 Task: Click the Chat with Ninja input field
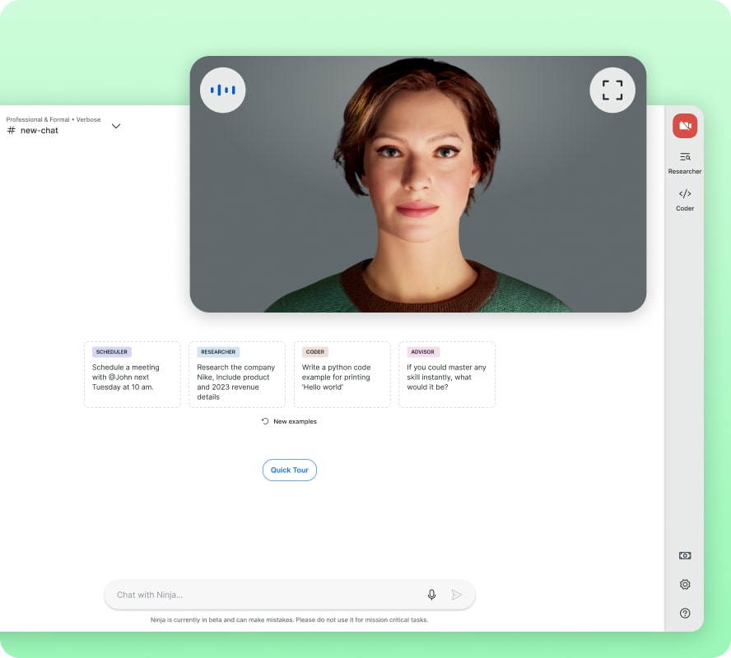(247, 594)
